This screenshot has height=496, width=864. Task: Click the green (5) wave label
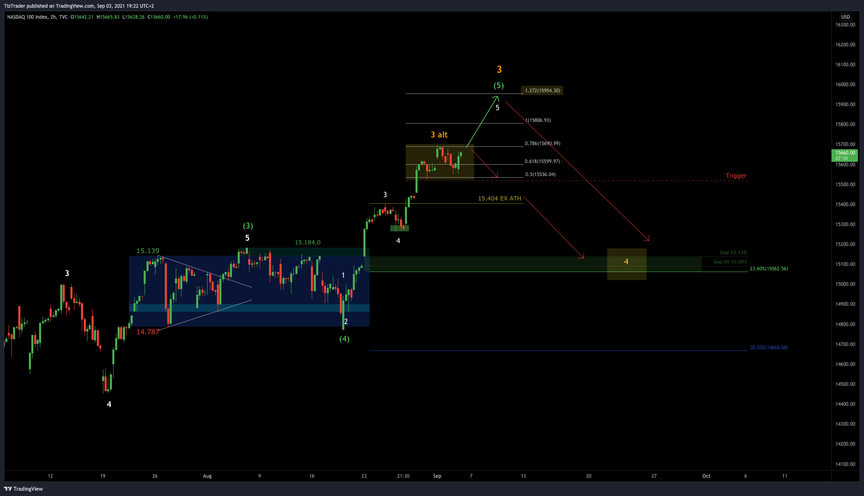[x=499, y=85]
